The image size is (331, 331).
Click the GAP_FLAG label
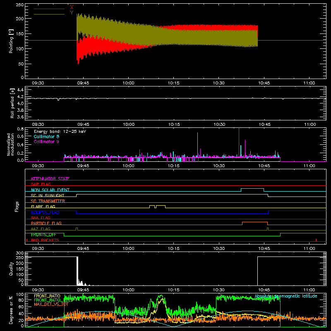41,184
